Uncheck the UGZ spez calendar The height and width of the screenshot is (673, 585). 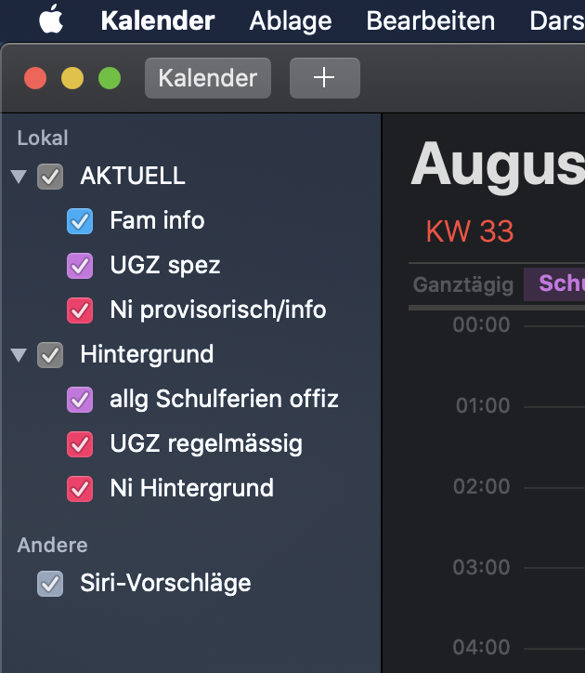[x=80, y=266]
